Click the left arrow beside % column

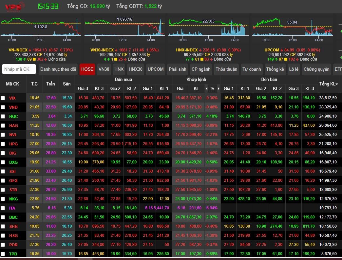pos(206,88)
